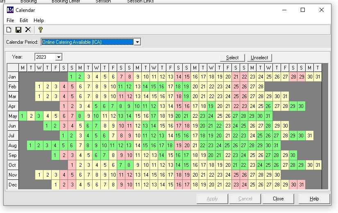Select the Sep row header
This screenshot has height=213, width=338.
pos(13,155)
